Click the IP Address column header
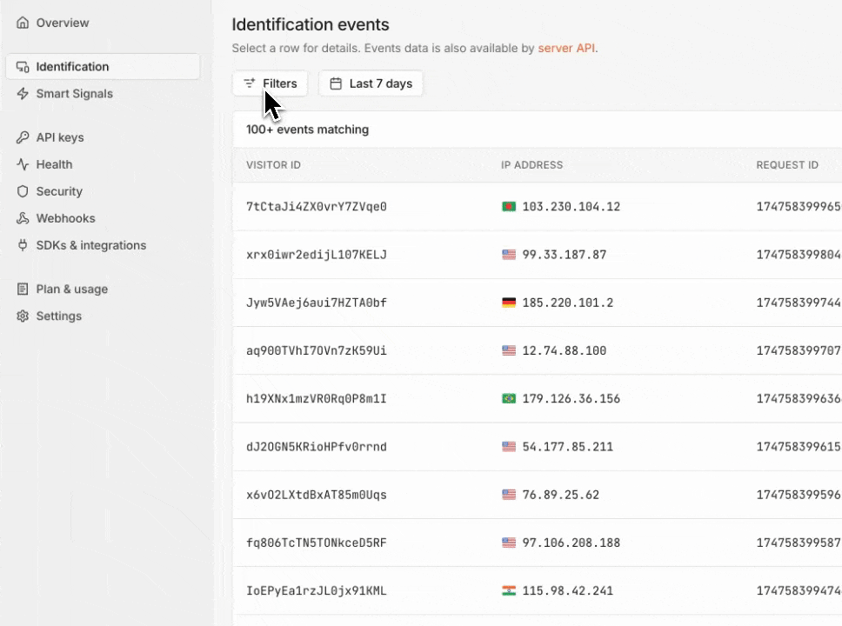Image resolution: width=842 pixels, height=626 pixels. (x=531, y=165)
